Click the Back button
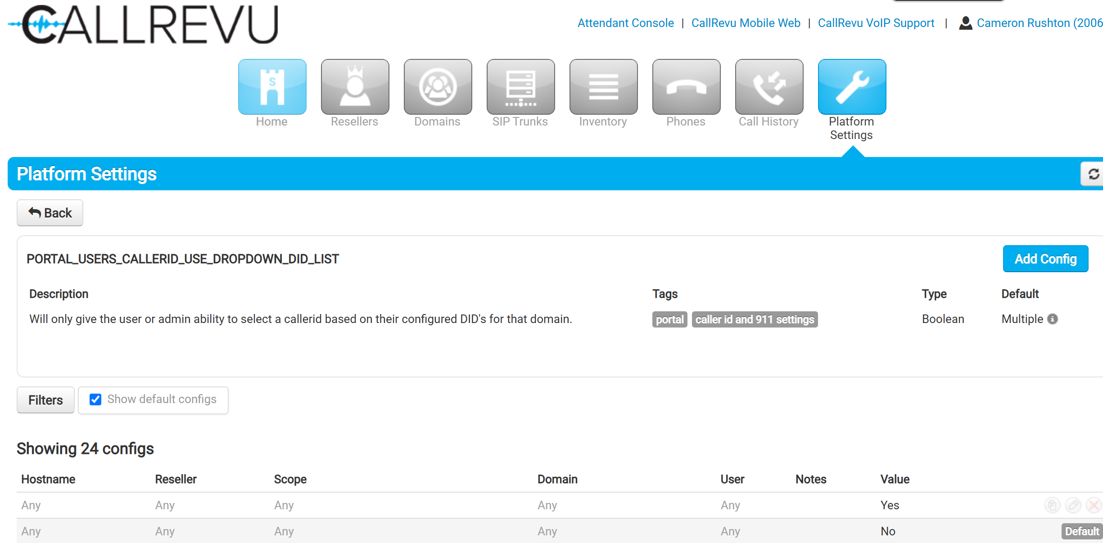The width and height of the screenshot is (1103, 543). [50, 213]
